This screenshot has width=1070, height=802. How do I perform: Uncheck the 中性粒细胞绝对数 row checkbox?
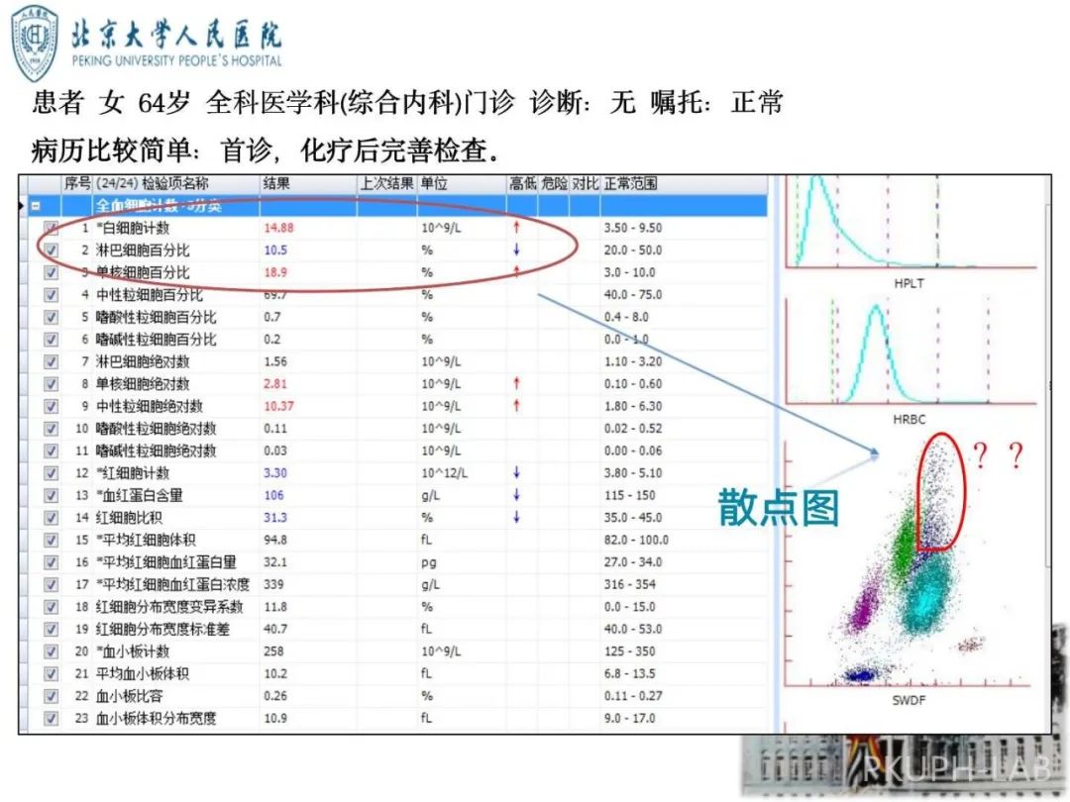[x=52, y=407]
